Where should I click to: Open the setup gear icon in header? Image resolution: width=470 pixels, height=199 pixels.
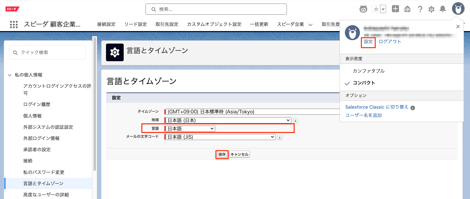tap(431, 9)
